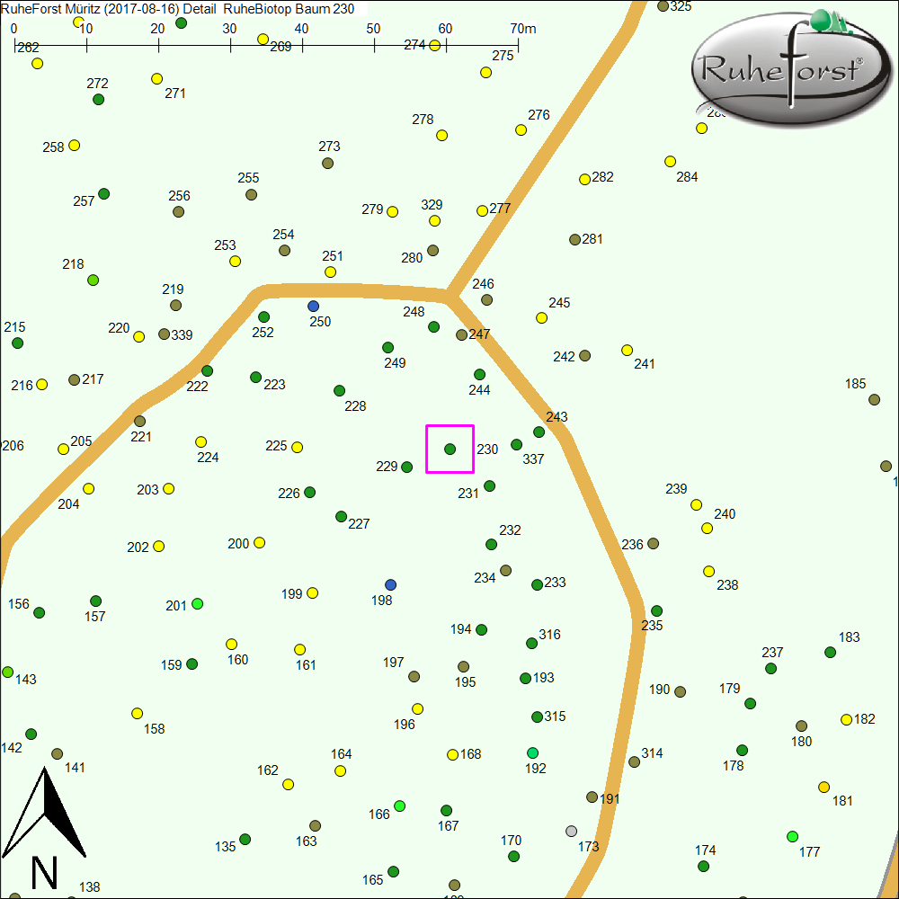This screenshot has width=899, height=899.
Task: Click the 70m scale bar
Action: click(266, 42)
